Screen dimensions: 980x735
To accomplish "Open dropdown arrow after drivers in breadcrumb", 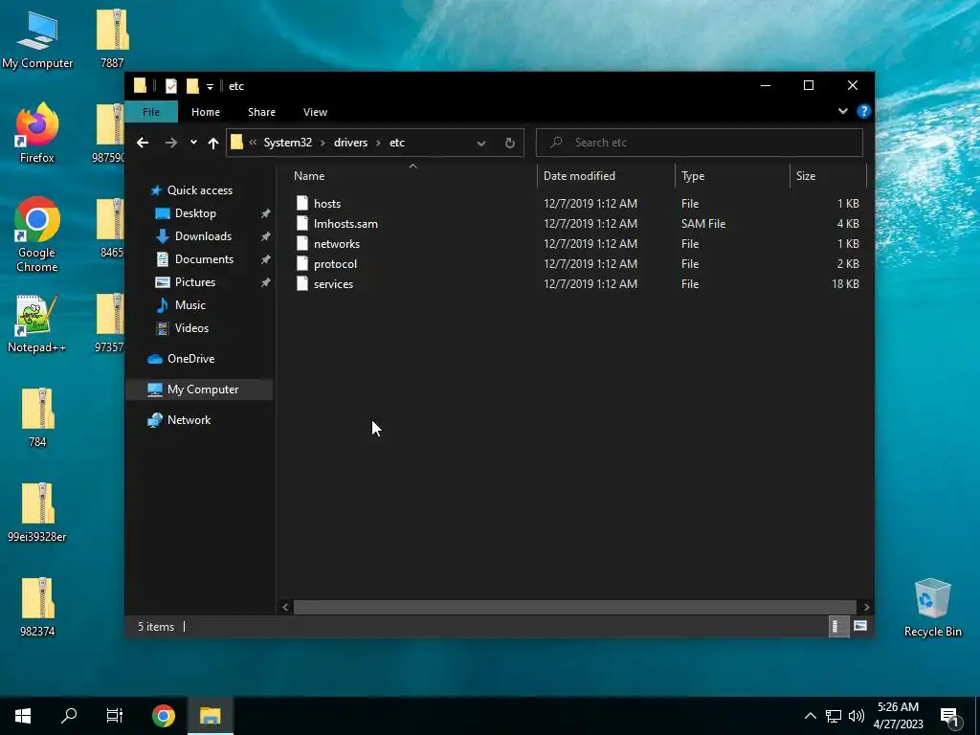I will click(379, 144).
